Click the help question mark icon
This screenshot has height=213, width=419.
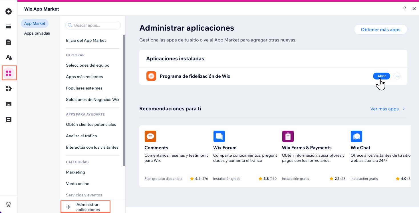pyautogui.click(x=404, y=9)
